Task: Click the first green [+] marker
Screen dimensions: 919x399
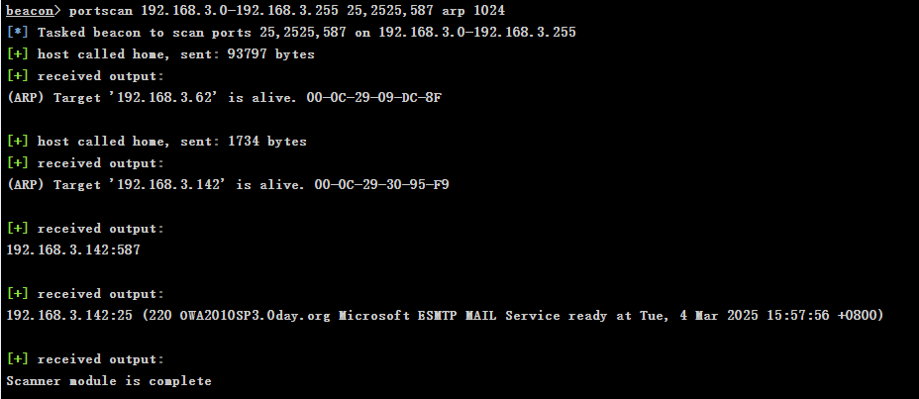Action: 18,54
